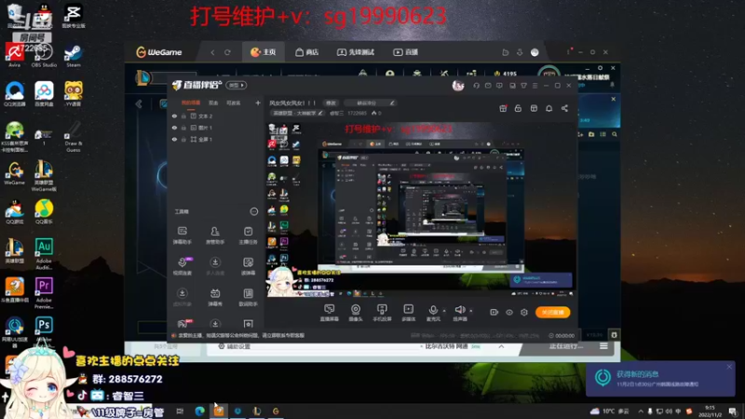Toggle visibility of 图片 1 layer
The height and width of the screenshot is (419, 745).
pyautogui.click(x=174, y=128)
